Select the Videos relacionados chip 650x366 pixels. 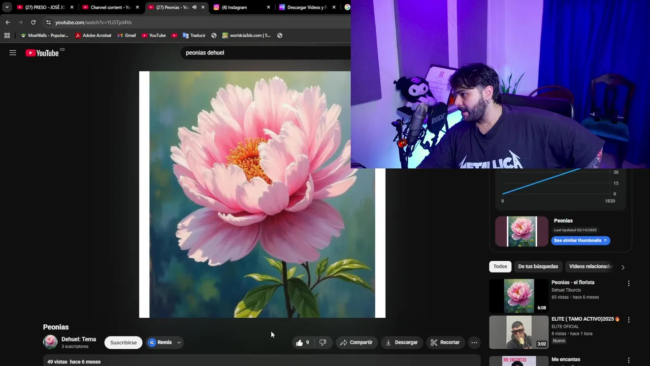coord(590,266)
